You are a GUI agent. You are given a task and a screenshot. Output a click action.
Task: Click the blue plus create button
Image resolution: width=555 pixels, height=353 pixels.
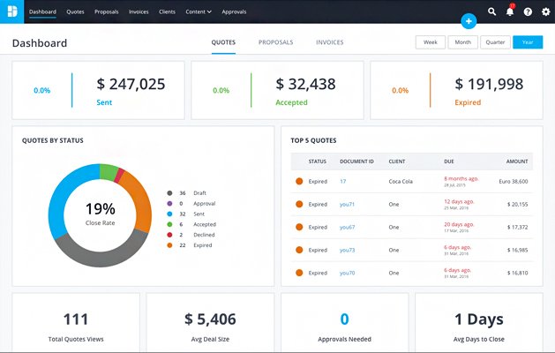pos(469,20)
